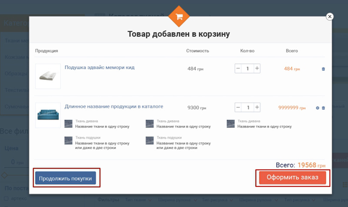
Task: Close the cart popup with X icon
Action: (x=329, y=16)
